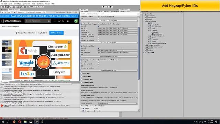Reload the Asset Store page

(9, 12)
